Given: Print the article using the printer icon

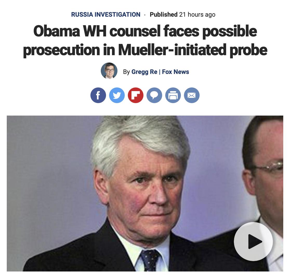Looking at the screenshot, I should click(x=173, y=95).
